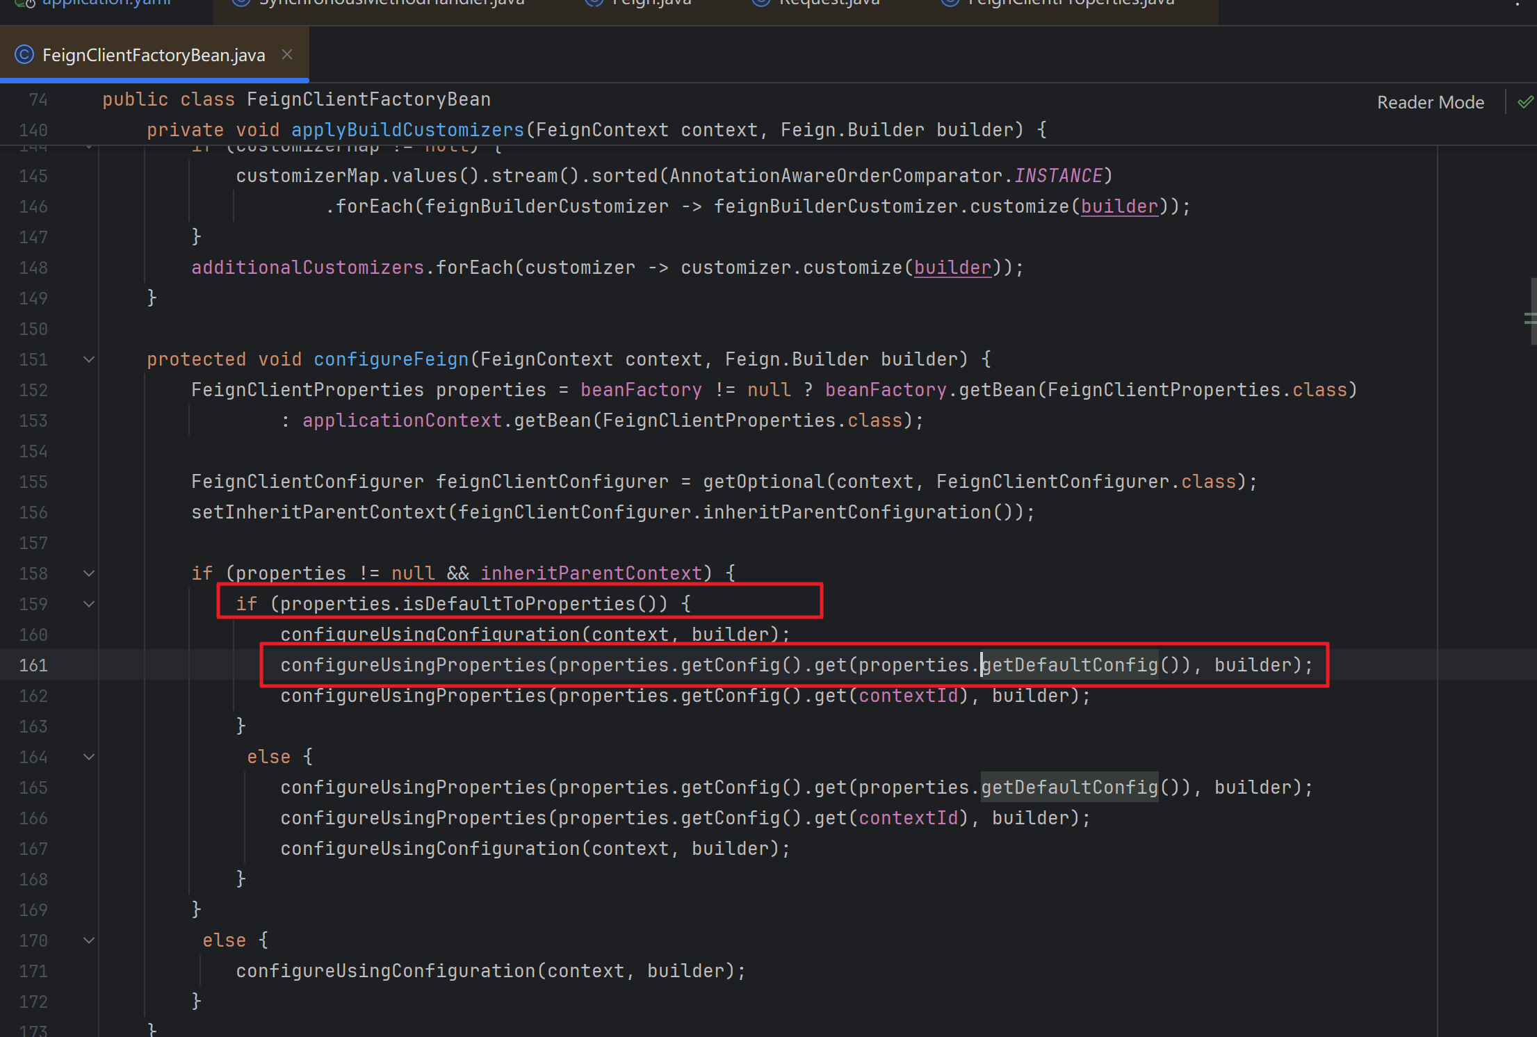Select the FeignClientFactoryBean.java editor tab
This screenshot has width=1537, height=1037.
point(154,55)
